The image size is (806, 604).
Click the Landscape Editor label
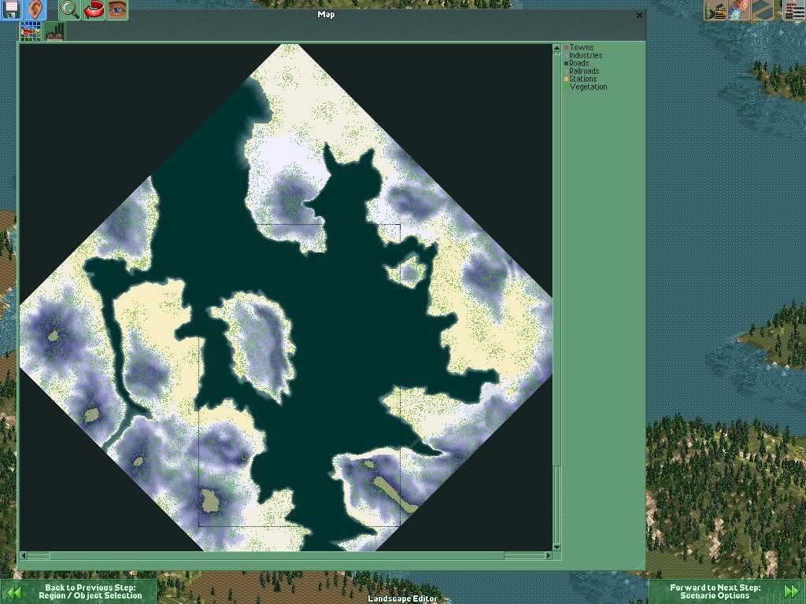(x=402, y=598)
